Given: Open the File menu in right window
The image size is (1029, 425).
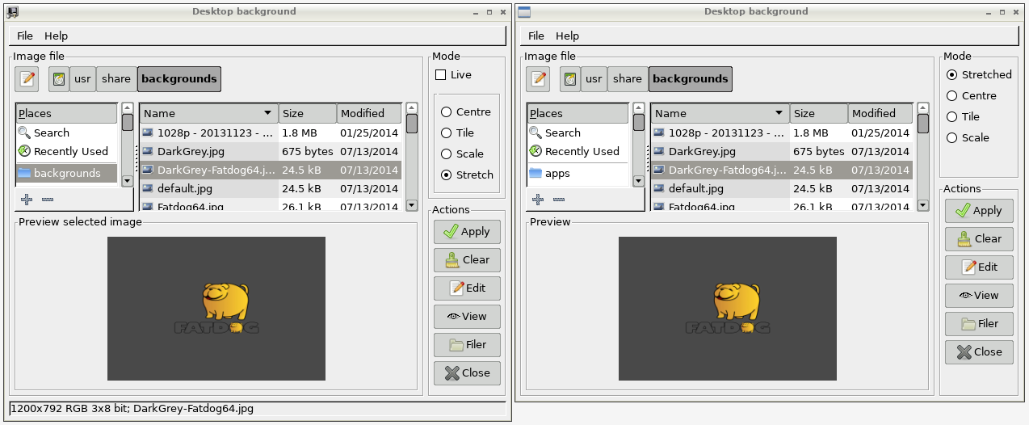Looking at the screenshot, I should (x=536, y=36).
